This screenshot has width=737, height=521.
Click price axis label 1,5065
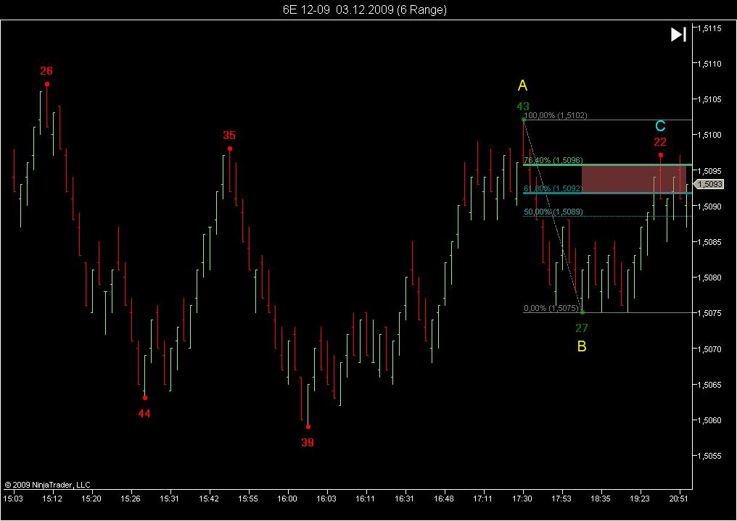click(709, 385)
